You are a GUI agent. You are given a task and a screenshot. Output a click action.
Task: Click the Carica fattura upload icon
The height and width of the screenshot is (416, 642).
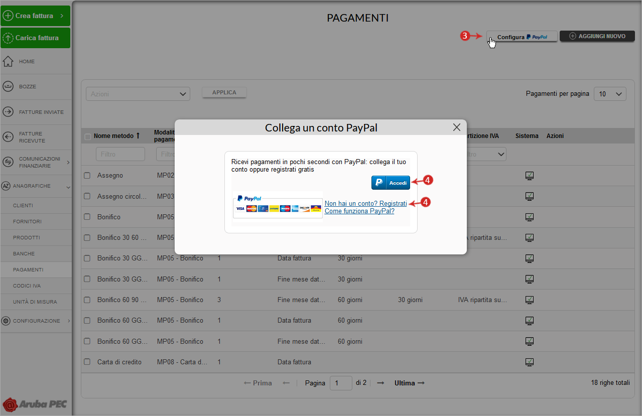click(x=8, y=38)
